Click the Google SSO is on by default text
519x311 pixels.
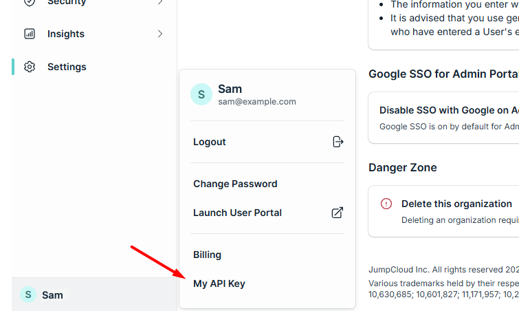[449, 127]
